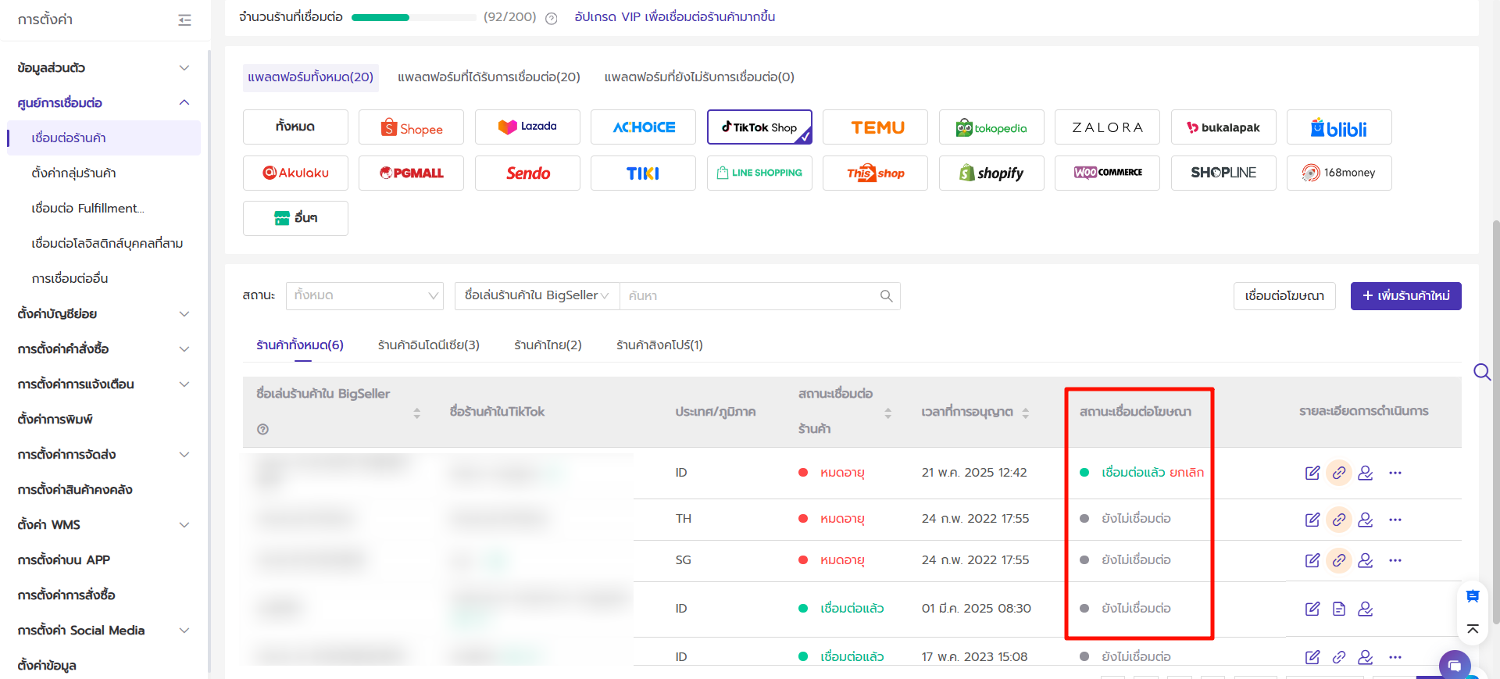This screenshot has width=1500, height=679.
Task: Select the TEMU platform filter
Action: point(875,127)
